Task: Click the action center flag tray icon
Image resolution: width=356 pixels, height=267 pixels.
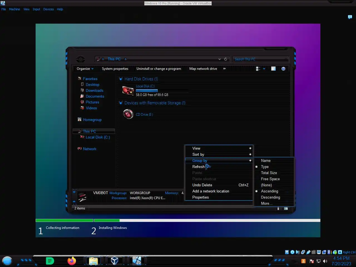Action: pyautogui.click(x=311, y=261)
